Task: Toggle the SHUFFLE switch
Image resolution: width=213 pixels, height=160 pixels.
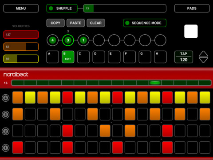Action: (62, 8)
